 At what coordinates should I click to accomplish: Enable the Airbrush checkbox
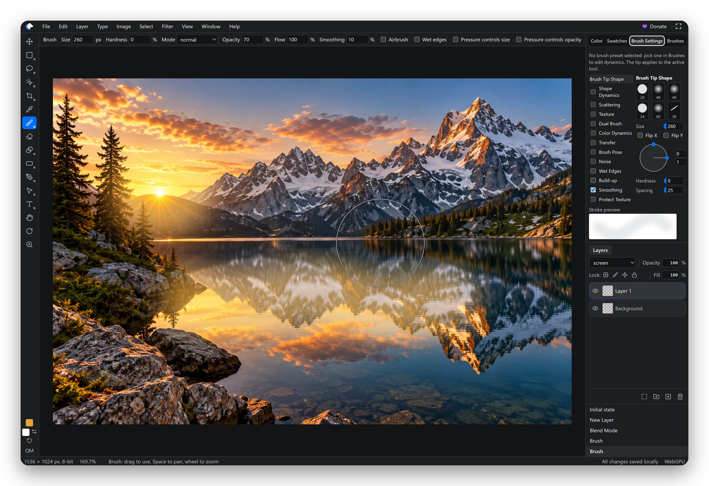click(x=383, y=39)
